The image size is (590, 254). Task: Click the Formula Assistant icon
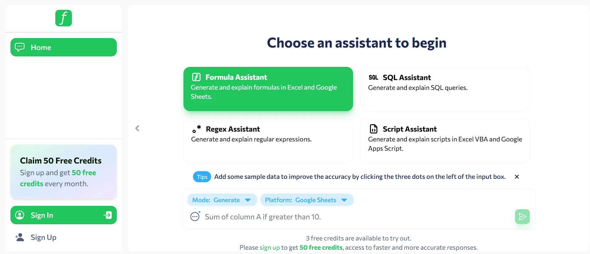196,77
